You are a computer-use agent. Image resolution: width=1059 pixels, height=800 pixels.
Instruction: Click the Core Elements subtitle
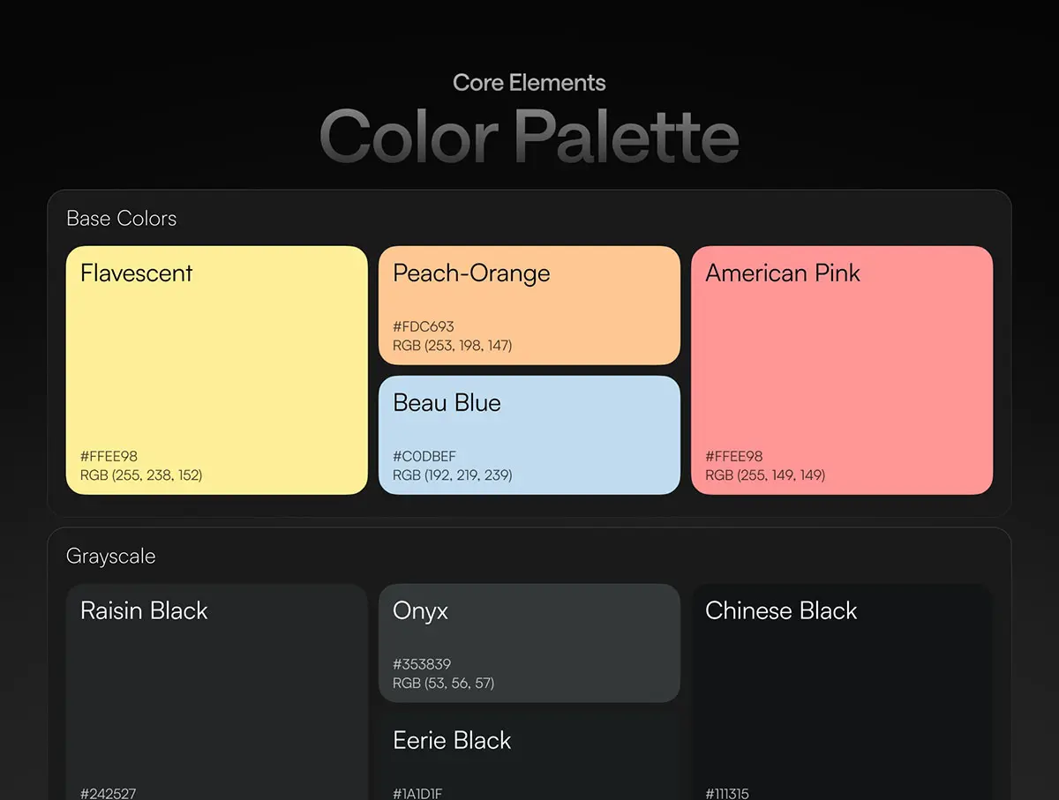(x=529, y=83)
